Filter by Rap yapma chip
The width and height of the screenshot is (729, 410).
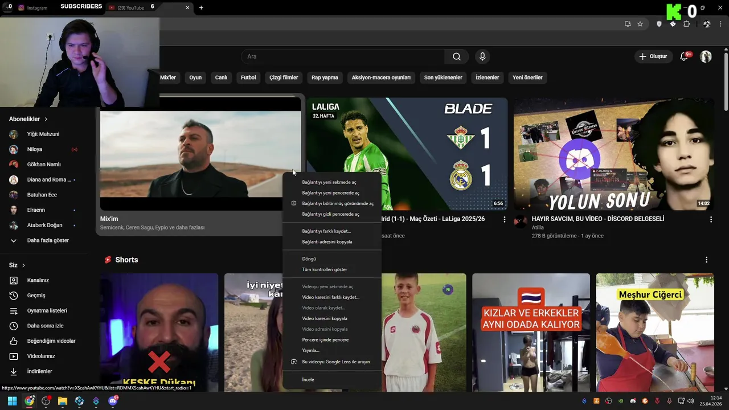click(x=325, y=77)
